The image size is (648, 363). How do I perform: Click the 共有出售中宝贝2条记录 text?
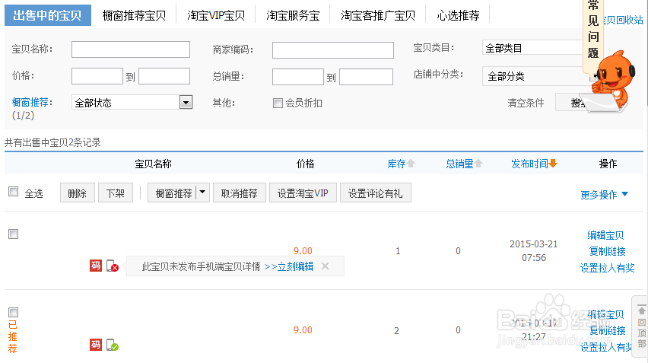[x=52, y=142]
